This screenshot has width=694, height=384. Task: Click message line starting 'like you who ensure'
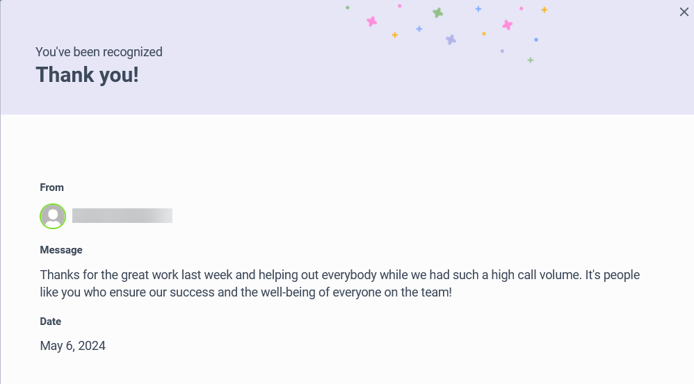click(x=245, y=292)
